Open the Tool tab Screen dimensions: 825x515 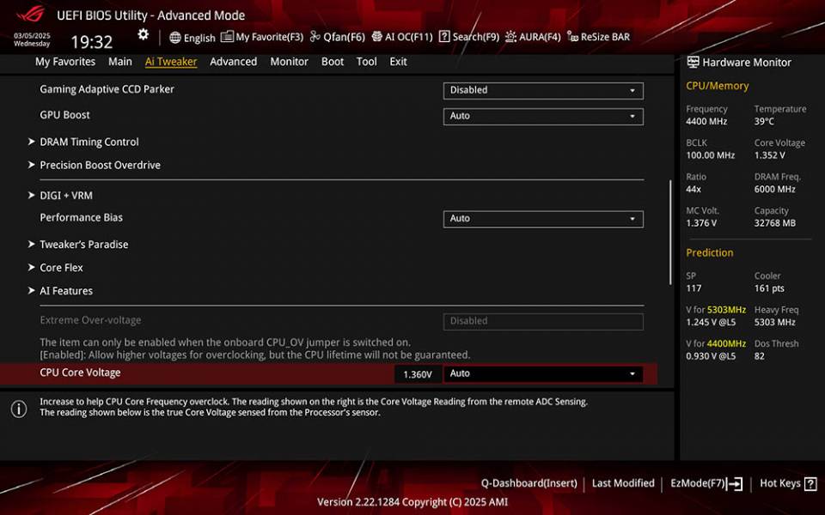(x=366, y=62)
